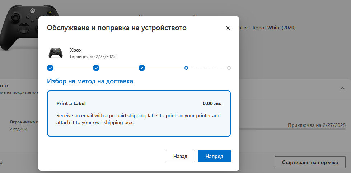Click the first completed step checkmark
This screenshot has height=173, width=351.
click(50, 68)
